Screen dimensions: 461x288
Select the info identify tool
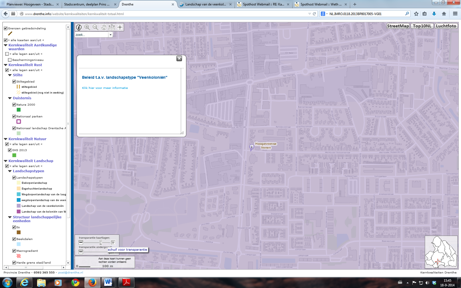pyautogui.click(x=79, y=27)
